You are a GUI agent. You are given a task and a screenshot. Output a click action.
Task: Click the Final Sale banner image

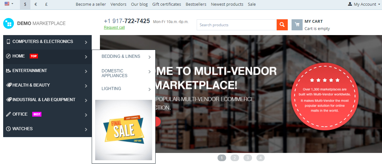pos(124,130)
